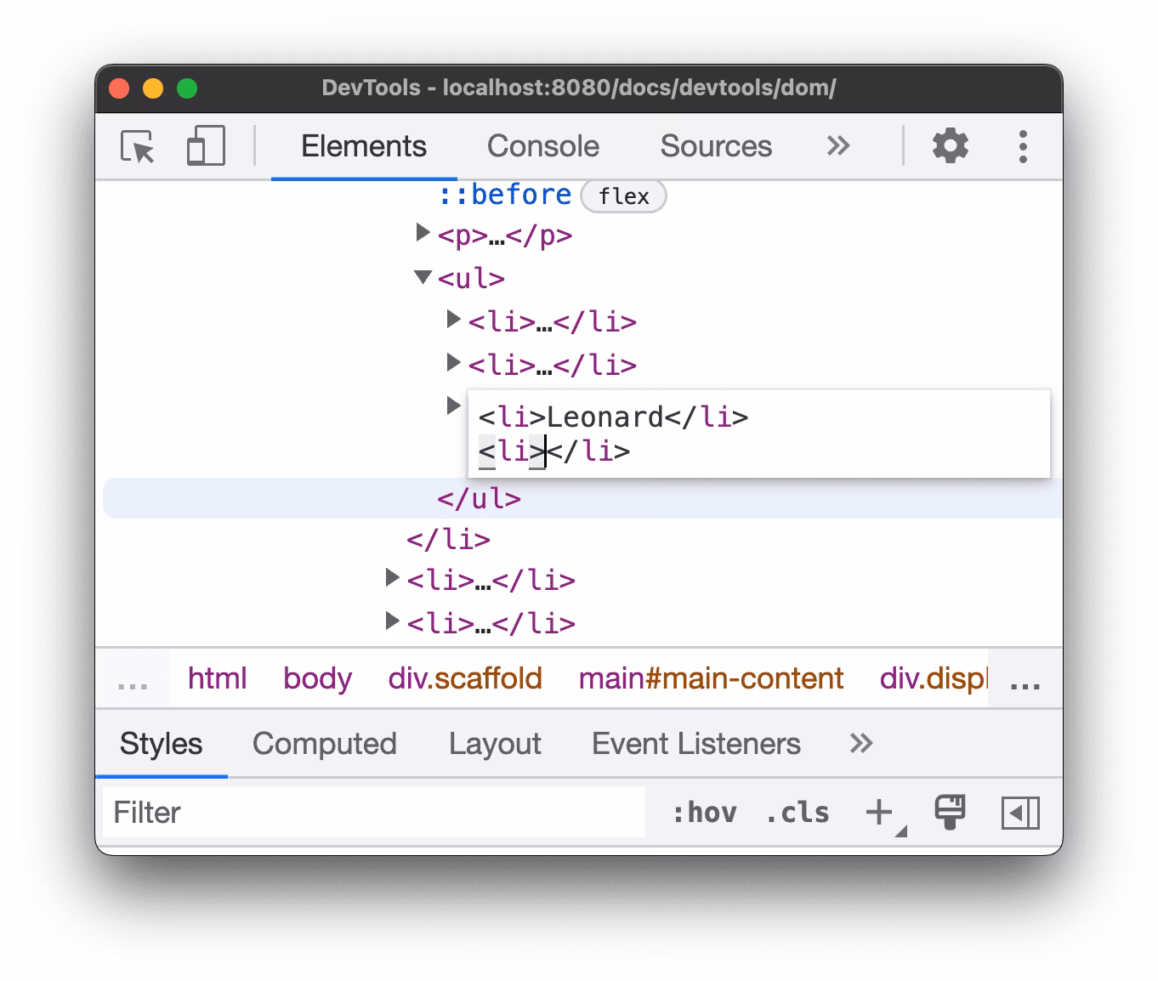Select the ::before pseudo-element

pos(505,195)
